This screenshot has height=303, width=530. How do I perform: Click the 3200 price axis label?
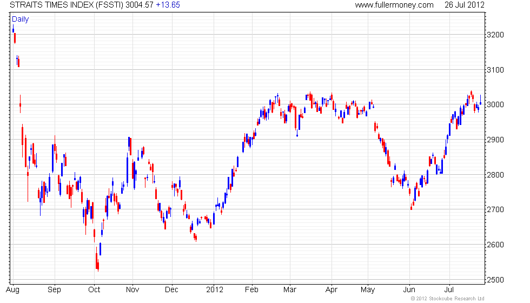(x=495, y=35)
